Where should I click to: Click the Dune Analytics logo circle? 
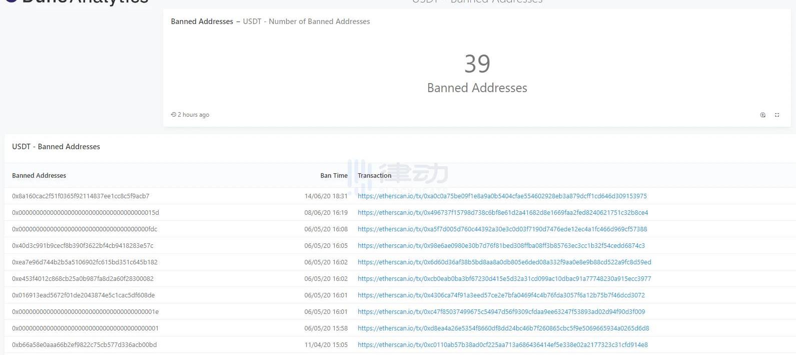coord(10,2)
